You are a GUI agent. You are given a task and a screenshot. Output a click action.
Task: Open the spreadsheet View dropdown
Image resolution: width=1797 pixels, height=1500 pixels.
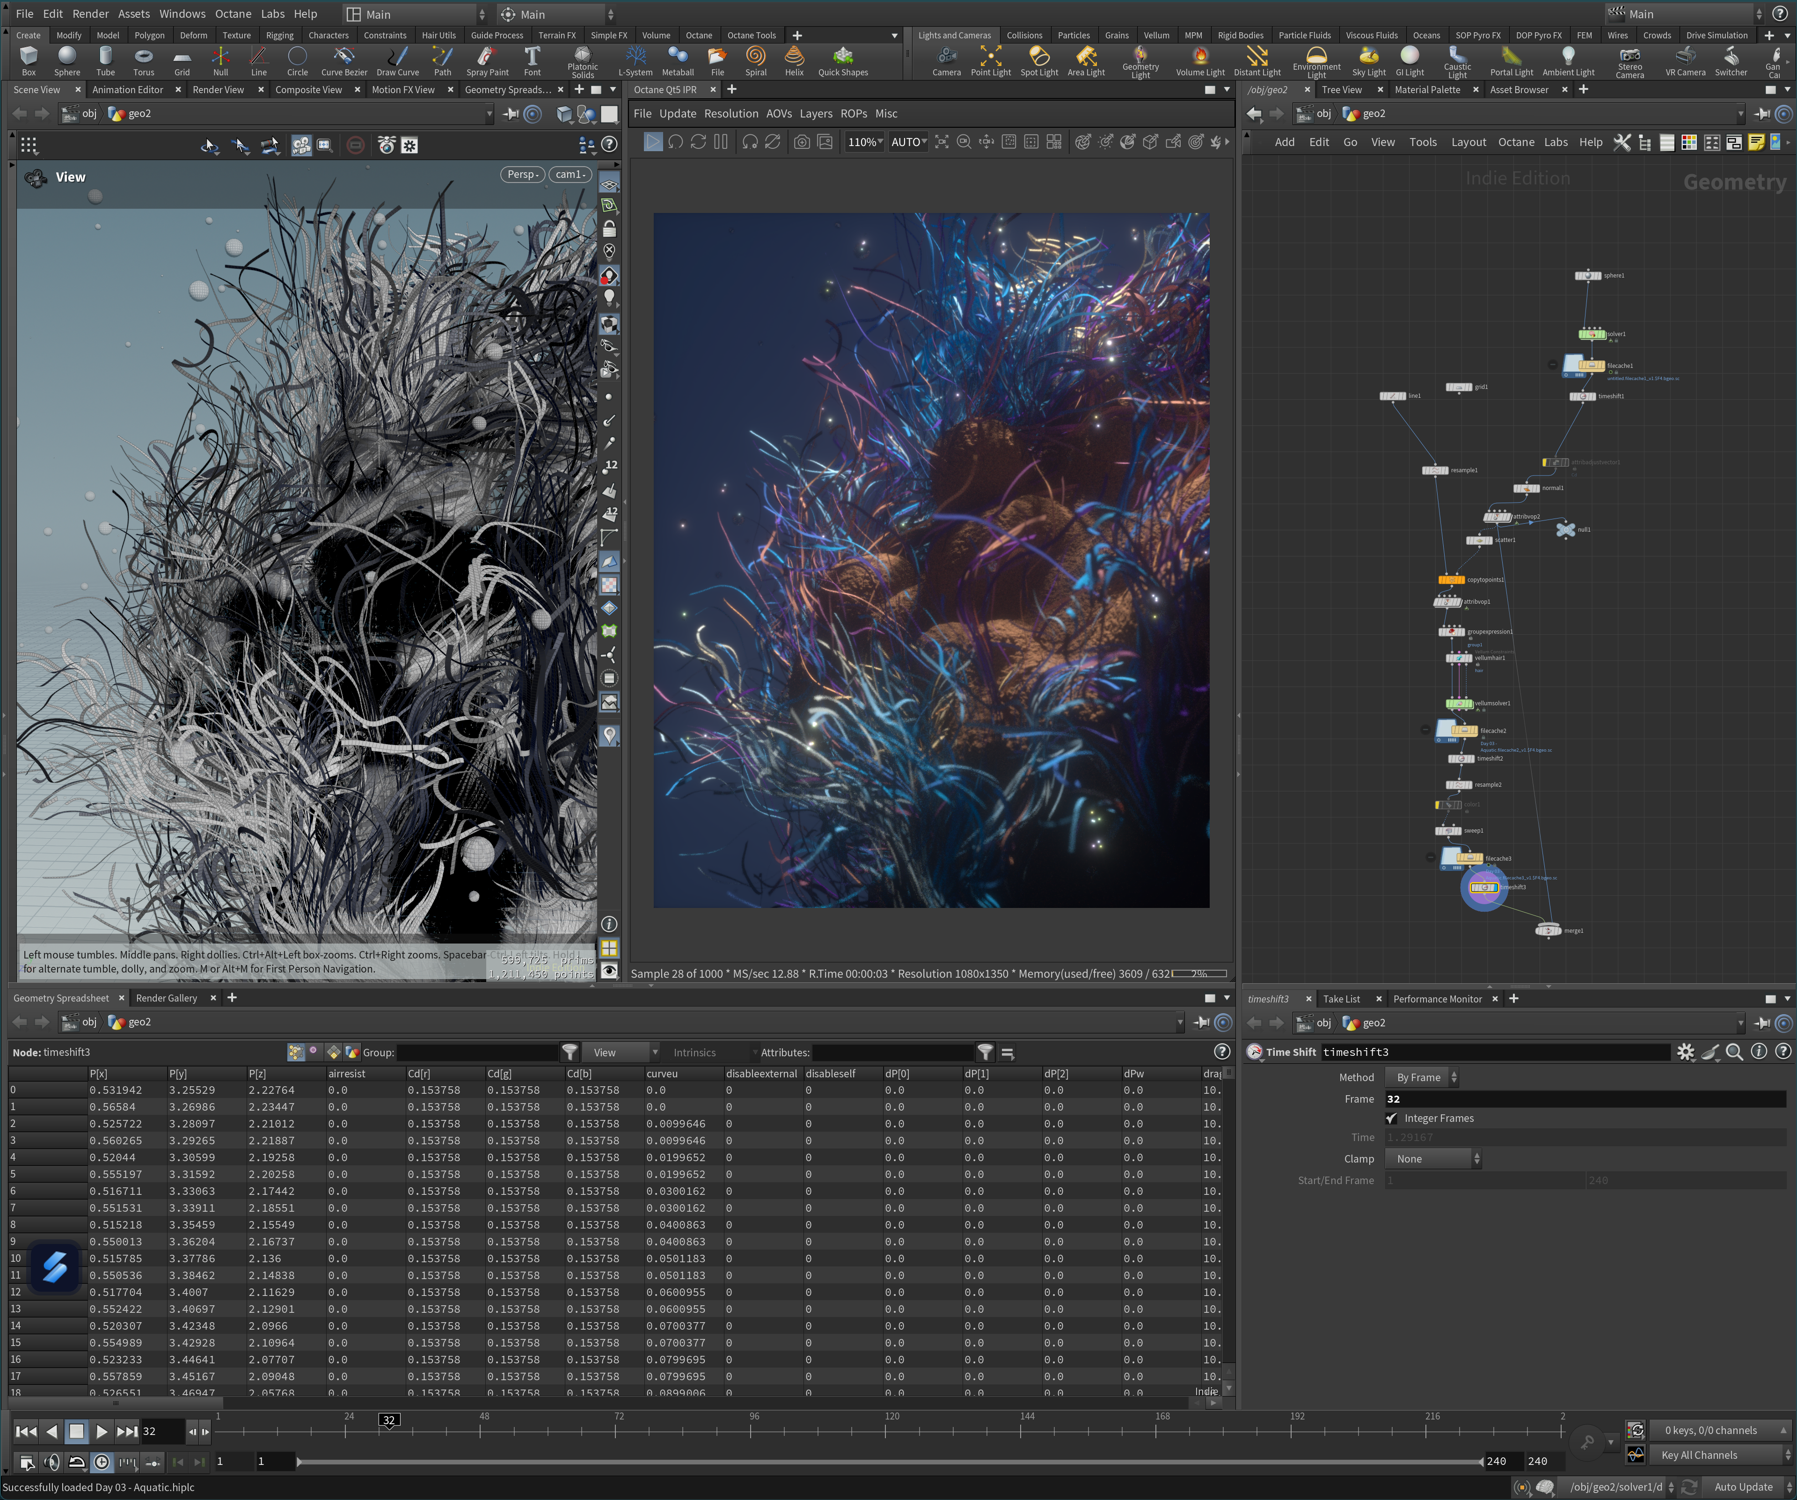pyautogui.click(x=622, y=1053)
